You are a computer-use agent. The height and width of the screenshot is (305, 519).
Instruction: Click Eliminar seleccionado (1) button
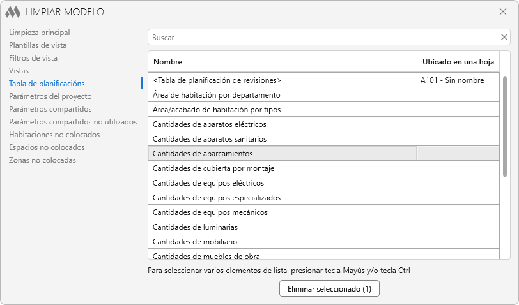[329, 289]
